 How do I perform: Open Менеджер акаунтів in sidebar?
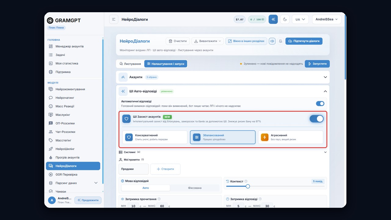point(73,46)
